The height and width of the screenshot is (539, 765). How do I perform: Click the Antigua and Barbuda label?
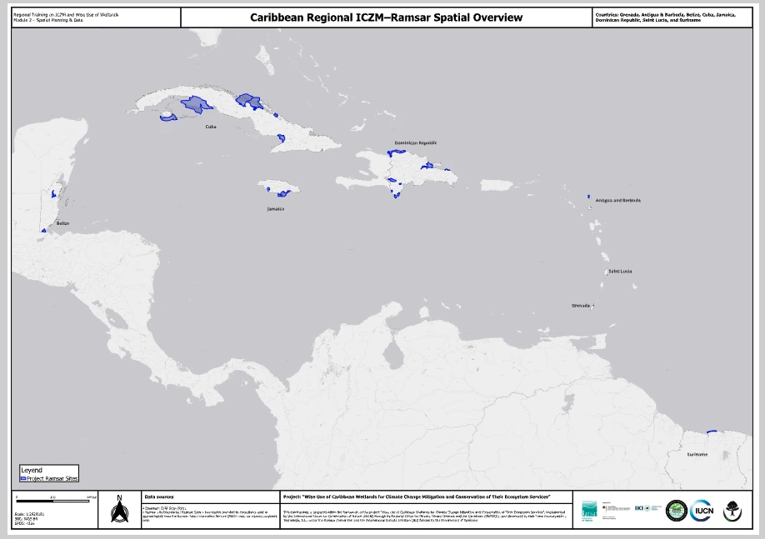[617, 200]
